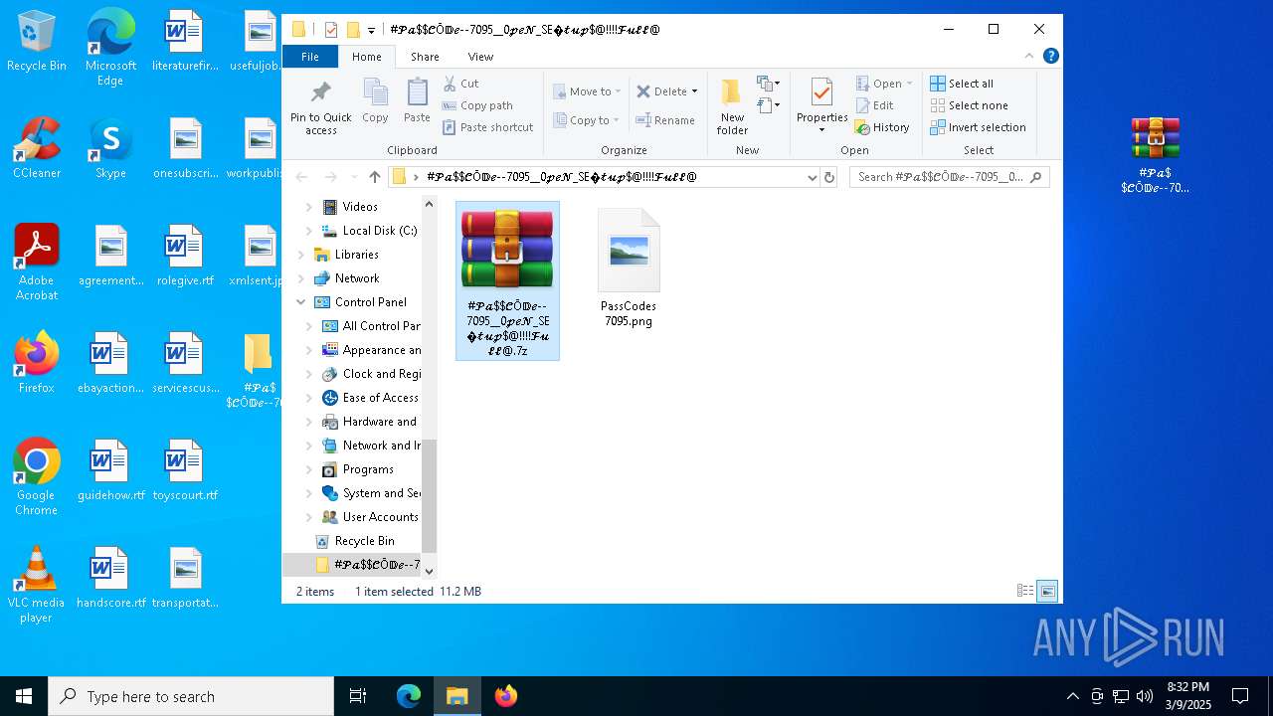Select the .7z archive file
This screenshot has height=716, width=1273.
[507, 281]
